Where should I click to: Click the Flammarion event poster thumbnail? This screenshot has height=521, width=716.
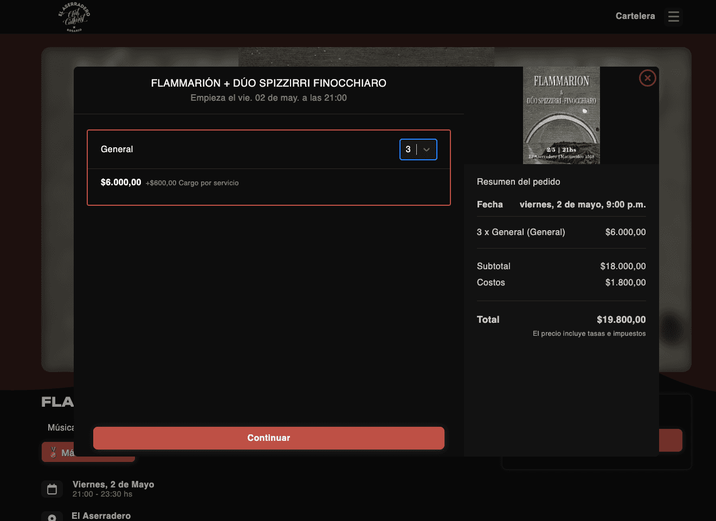click(562, 115)
